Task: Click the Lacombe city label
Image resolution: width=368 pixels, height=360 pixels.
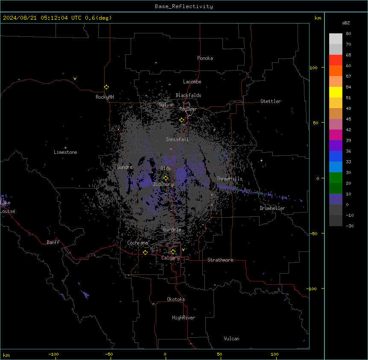Action: click(x=192, y=82)
